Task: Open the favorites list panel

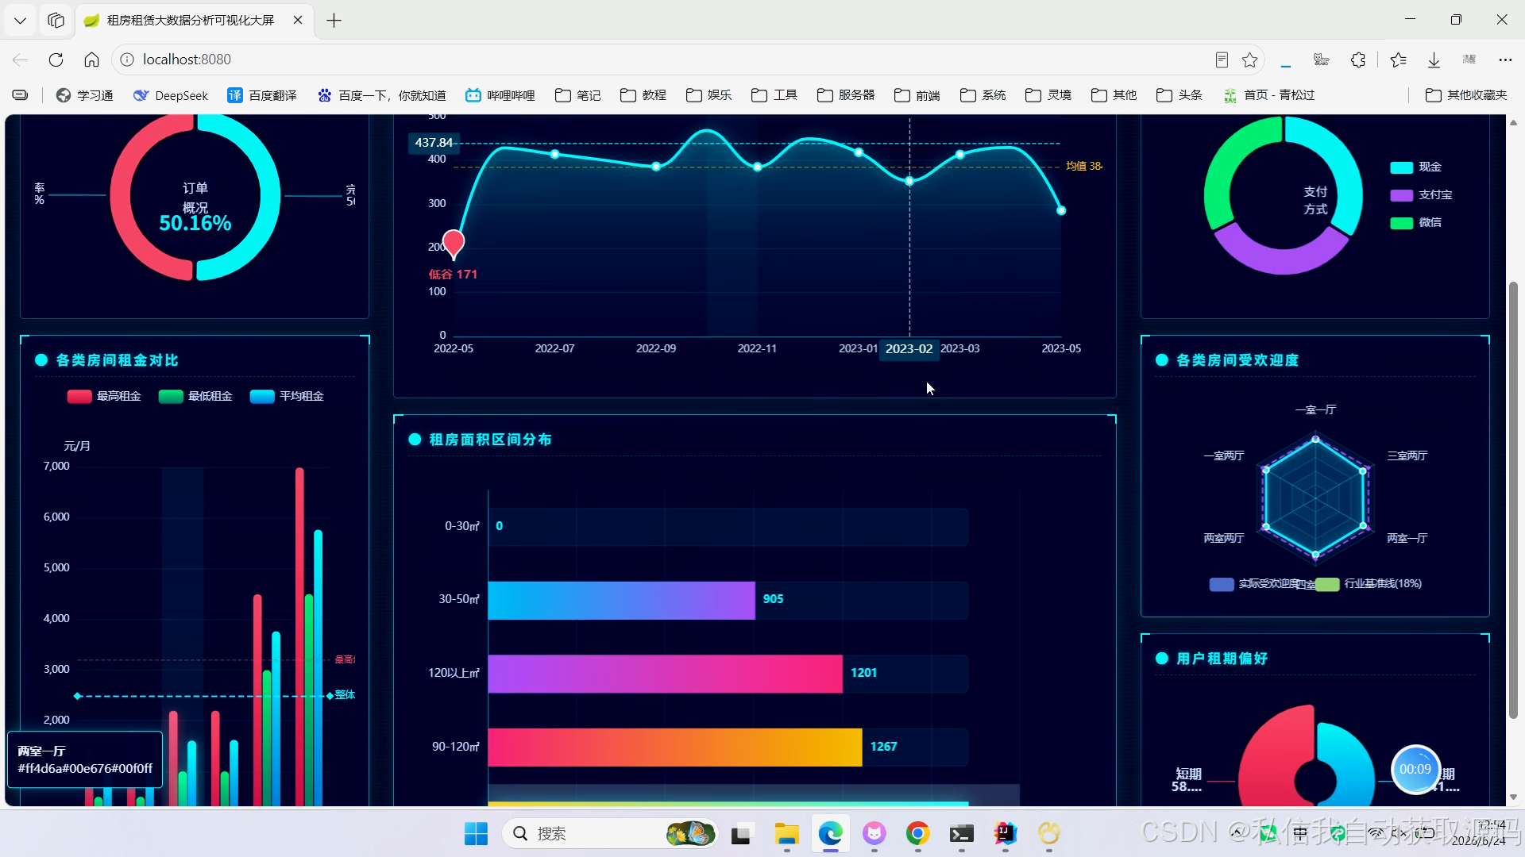Action: (1399, 60)
